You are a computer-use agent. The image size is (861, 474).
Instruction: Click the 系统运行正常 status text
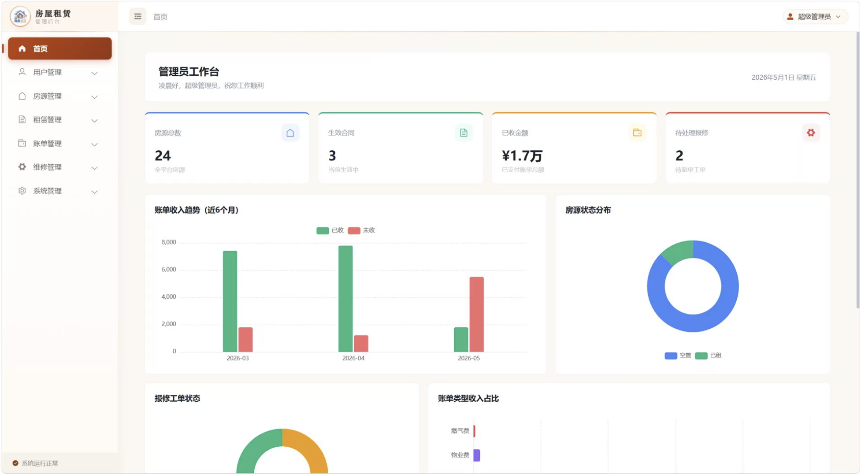(x=40, y=463)
